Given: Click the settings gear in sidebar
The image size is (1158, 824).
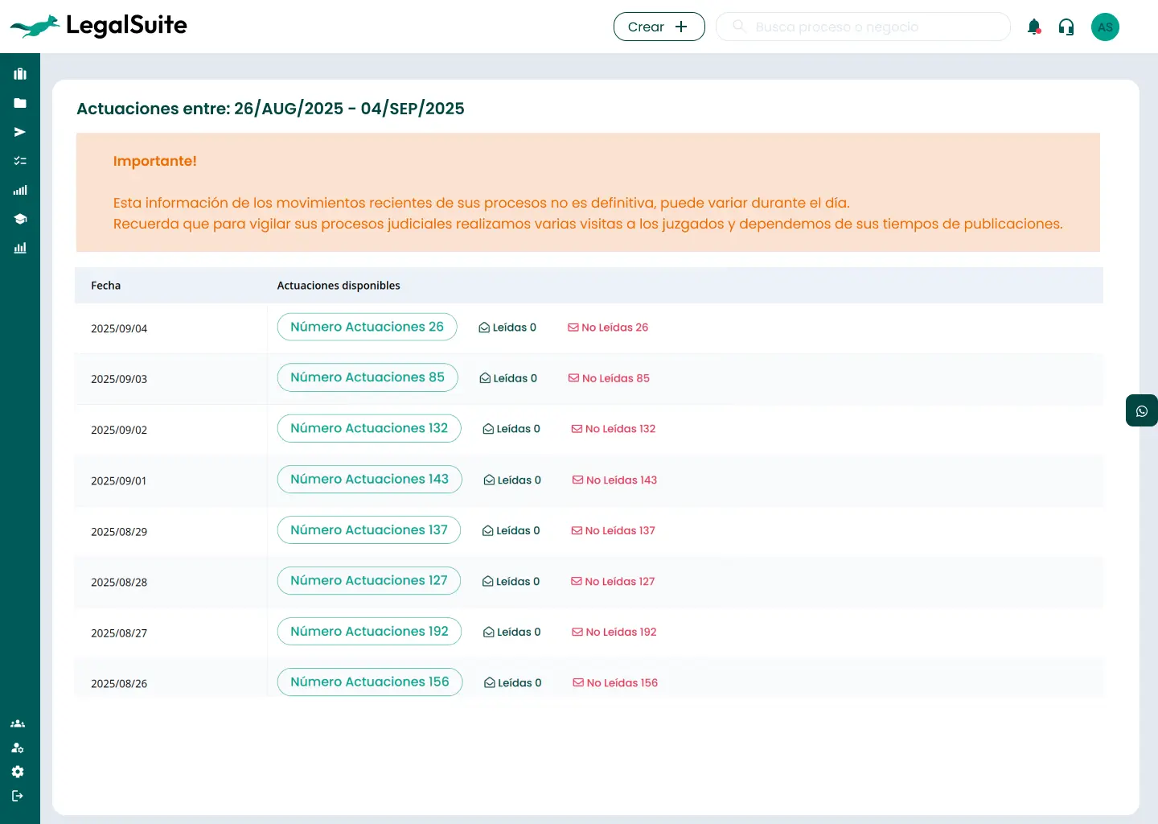Looking at the screenshot, I should (18, 772).
